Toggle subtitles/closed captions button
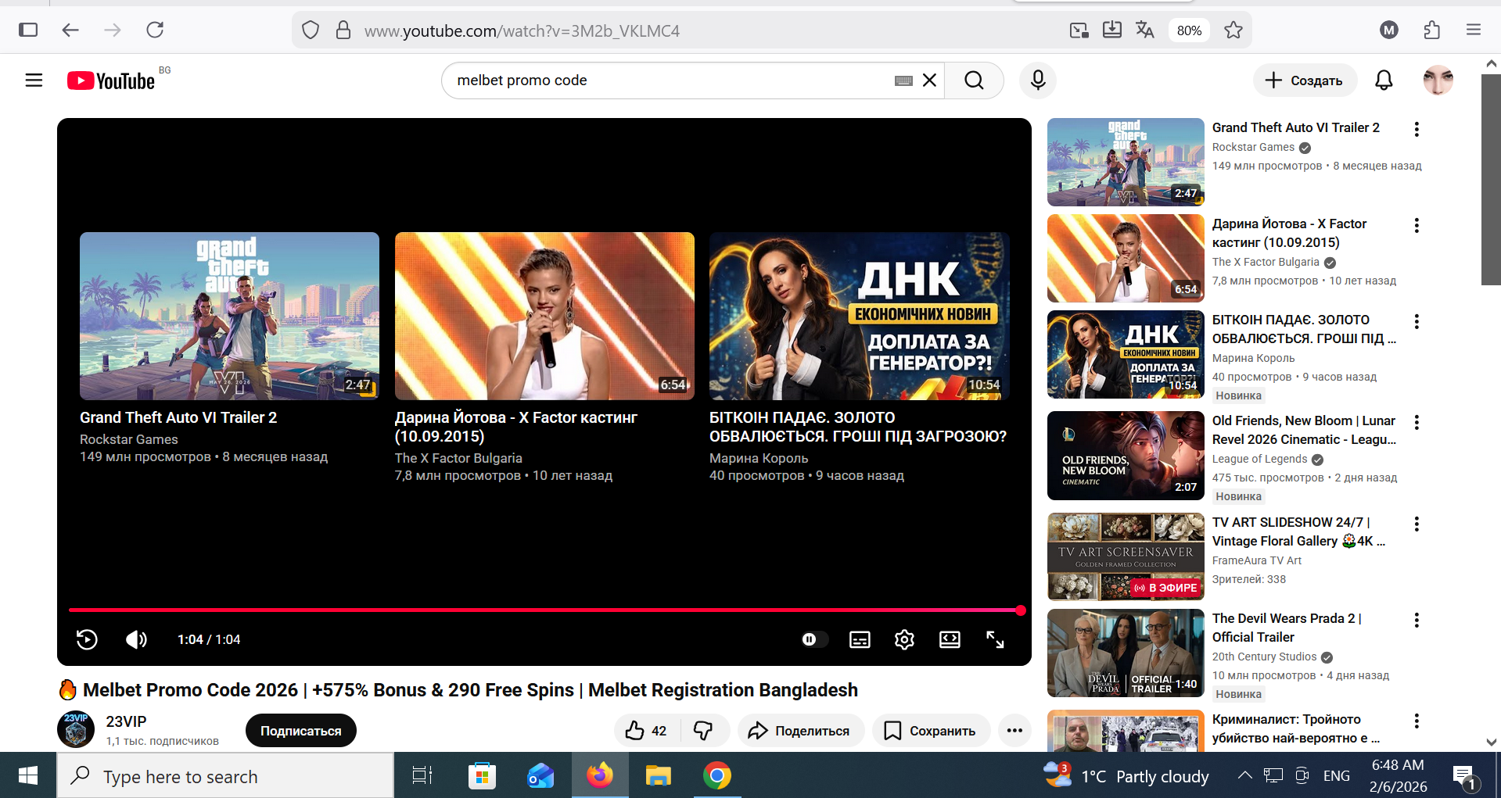The width and height of the screenshot is (1501, 798). 860,639
